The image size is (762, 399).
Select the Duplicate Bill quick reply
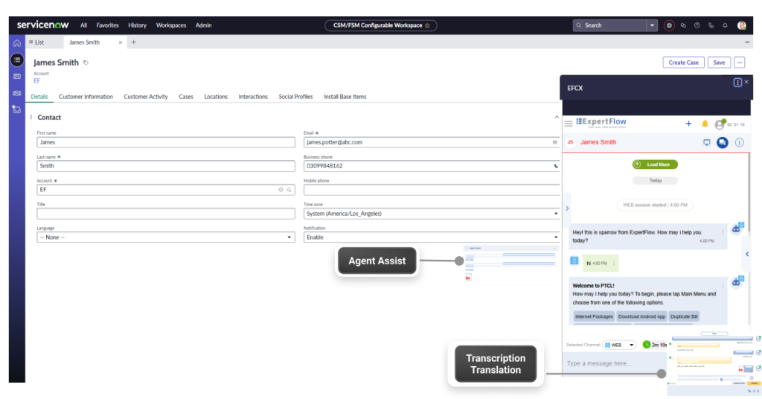pyautogui.click(x=683, y=316)
